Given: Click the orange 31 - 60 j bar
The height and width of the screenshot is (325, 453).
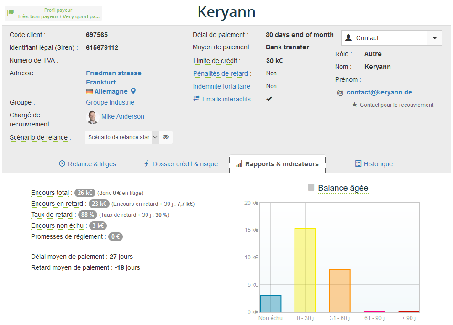Looking at the screenshot, I should click(340, 291).
